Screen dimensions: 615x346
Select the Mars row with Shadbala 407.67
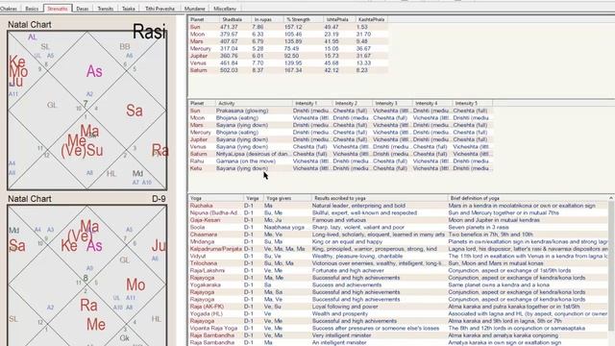pos(288,41)
